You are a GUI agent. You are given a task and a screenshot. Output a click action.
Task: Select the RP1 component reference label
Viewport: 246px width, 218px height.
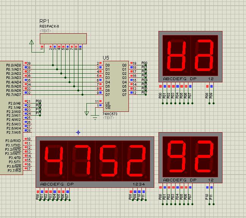[x=44, y=21]
